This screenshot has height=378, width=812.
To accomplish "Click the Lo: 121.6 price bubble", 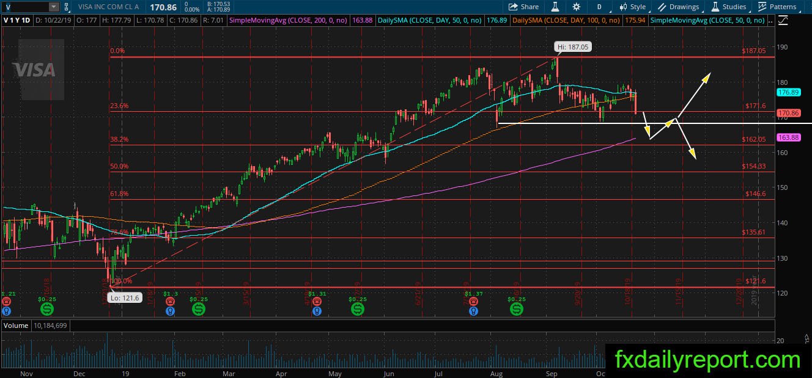I will pyautogui.click(x=125, y=297).
